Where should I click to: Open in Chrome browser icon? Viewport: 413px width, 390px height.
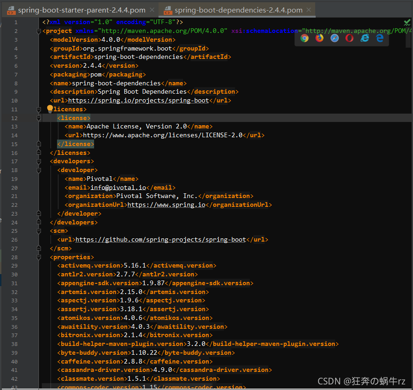pyautogui.click(x=305, y=38)
